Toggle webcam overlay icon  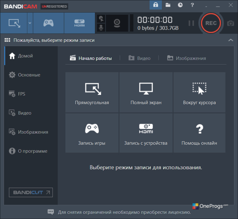click(117, 23)
